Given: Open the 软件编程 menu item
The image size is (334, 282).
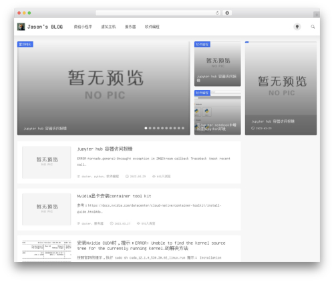Looking at the screenshot, I should pos(152,27).
